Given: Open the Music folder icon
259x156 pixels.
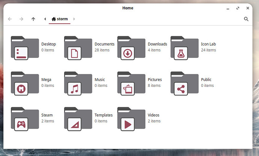Looking at the screenshot, I should (78, 83).
